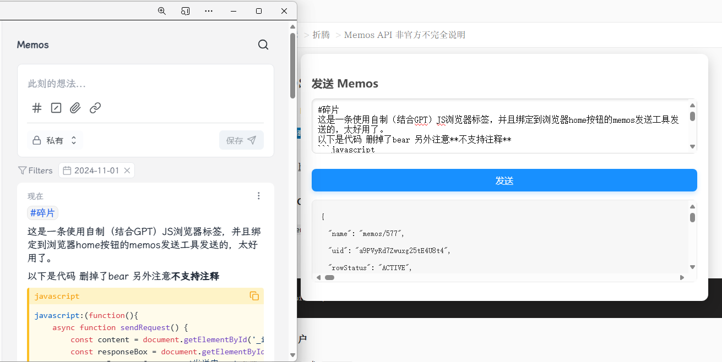Open the three-dot menu in Memos title bar
Viewport: 722px width, 362px height.
(209, 11)
